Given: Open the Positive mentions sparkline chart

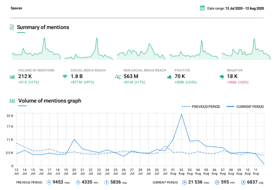Looking at the screenshot, I should [194, 50].
